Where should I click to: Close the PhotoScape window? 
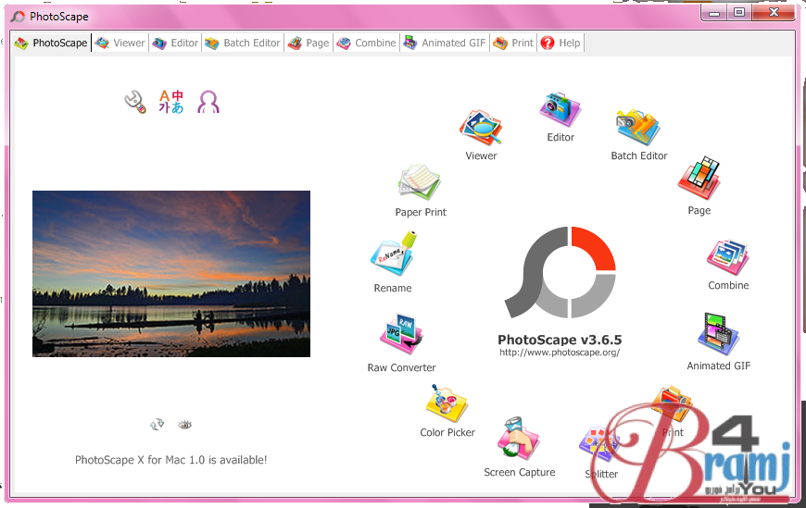point(774,13)
